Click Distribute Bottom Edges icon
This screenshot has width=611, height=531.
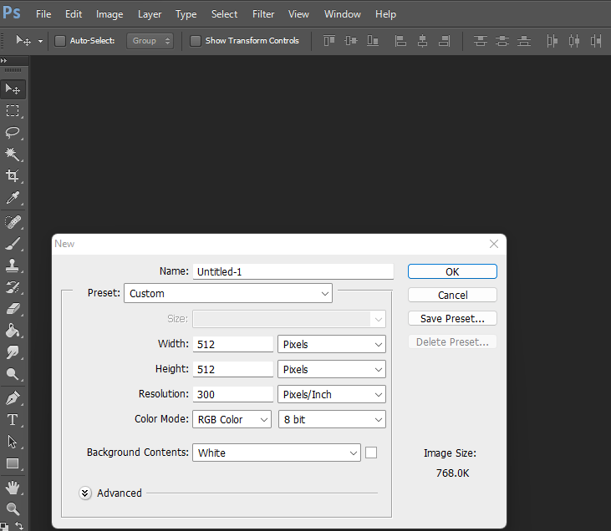(524, 40)
